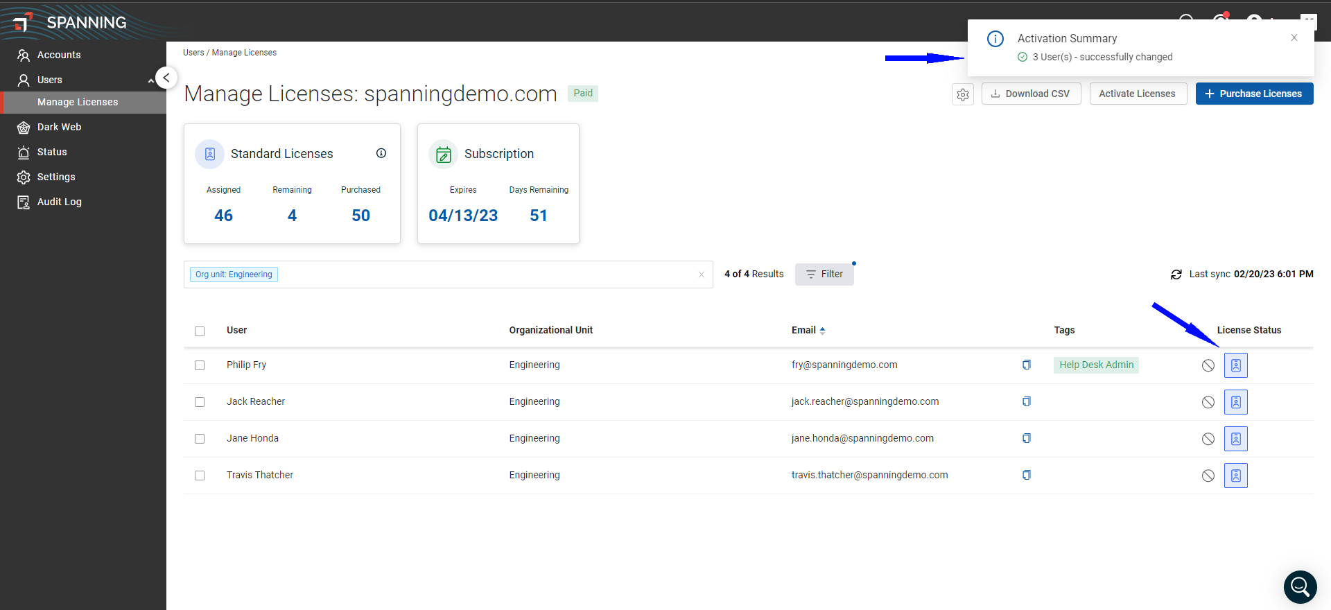Go to Dark Web page
The width and height of the screenshot is (1331, 610).
tap(59, 127)
